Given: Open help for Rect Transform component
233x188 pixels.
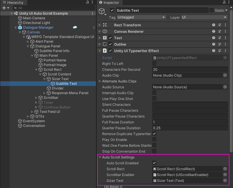Looking at the screenshot, I should [213, 25].
